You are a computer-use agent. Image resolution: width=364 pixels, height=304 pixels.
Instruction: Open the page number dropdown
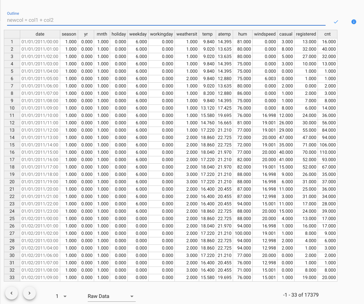point(61,296)
